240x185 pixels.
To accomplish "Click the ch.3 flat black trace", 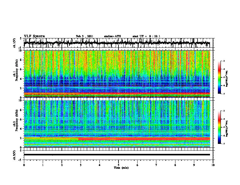I will tap(117, 155).
